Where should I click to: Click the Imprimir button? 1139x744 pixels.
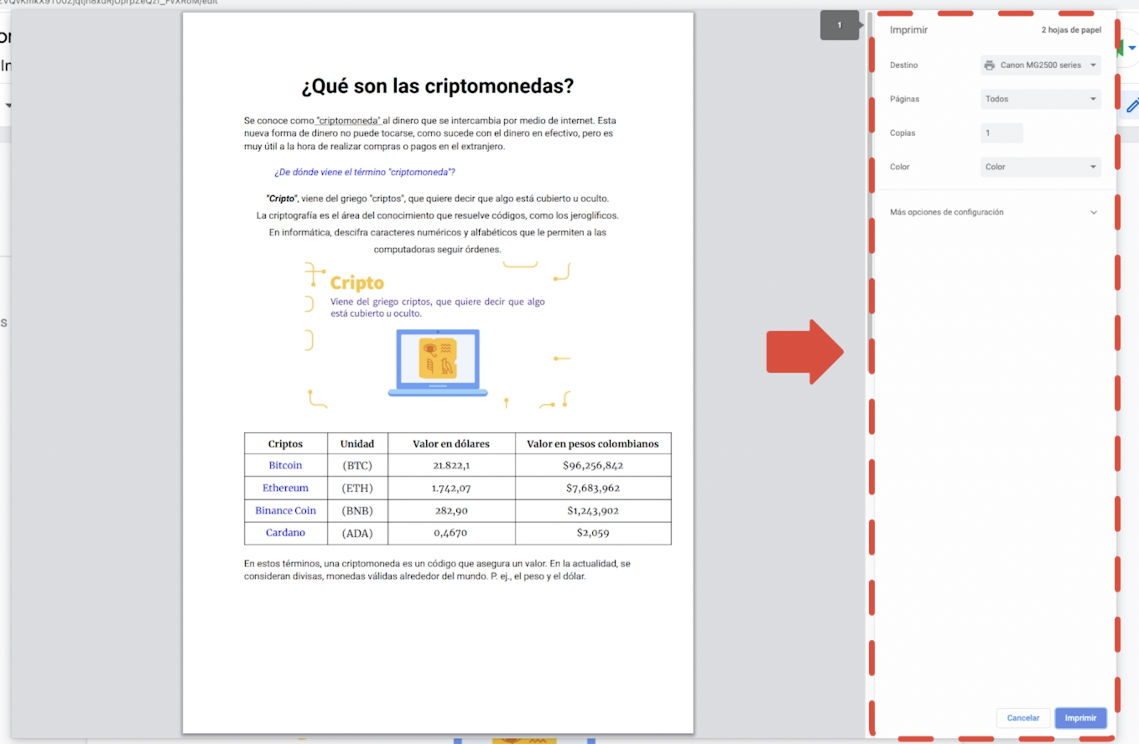coord(1081,718)
